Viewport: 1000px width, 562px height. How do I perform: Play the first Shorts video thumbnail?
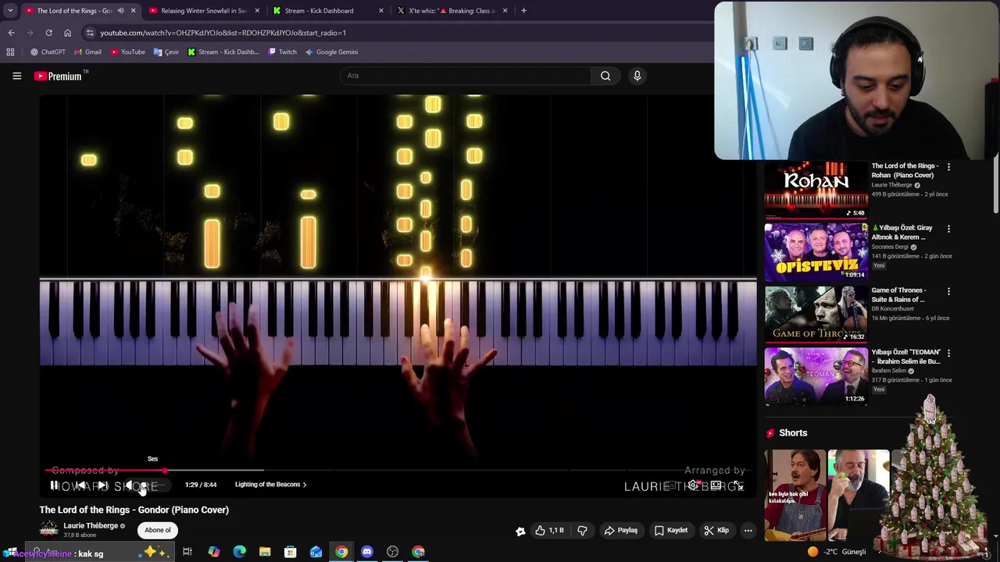[794, 495]
